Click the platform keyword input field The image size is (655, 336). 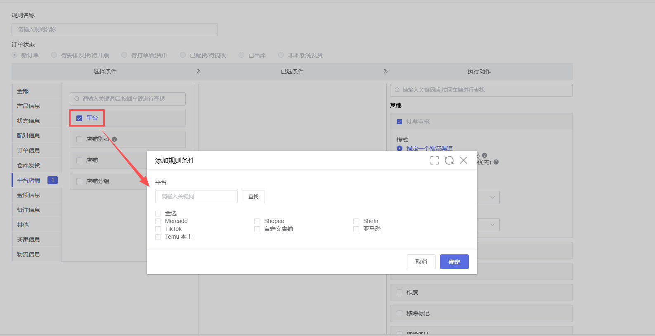(x=196, y=197)
